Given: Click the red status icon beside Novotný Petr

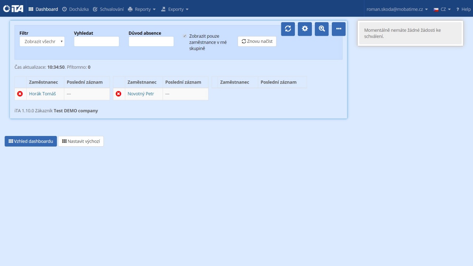Looking at the screenshot, I should click(118, 93).
